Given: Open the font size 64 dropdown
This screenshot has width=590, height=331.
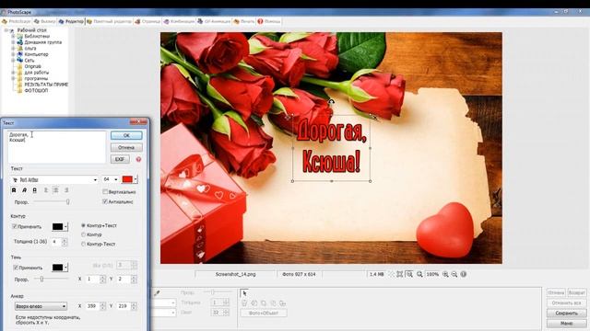Looking at the screenshot, I should (x=115, y=180).
